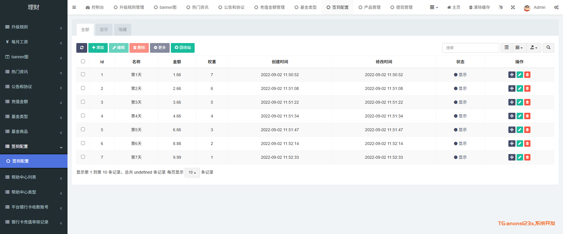The height and width of the screenshot is (234, 563).
Task: Switch to 产品管理 top tab
Action: 370,7
